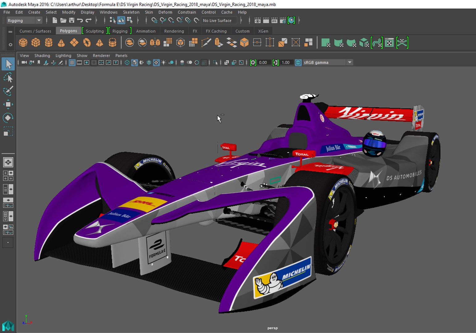Screen dimensions: 476x333
Task: Create a polygon cylinder from the shelf
Action: pos(48,42)
